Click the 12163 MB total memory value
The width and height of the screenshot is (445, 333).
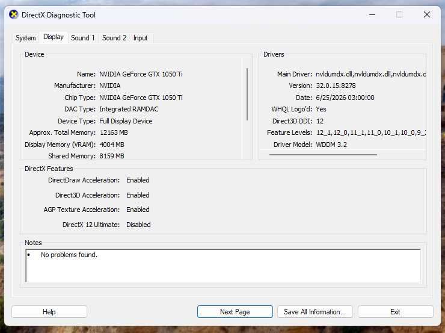114,132
